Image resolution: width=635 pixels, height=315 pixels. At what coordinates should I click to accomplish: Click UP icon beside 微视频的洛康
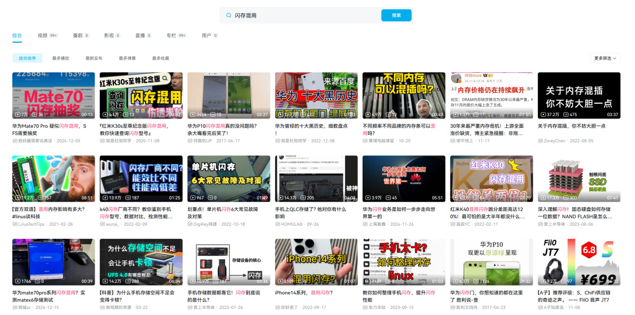tap(102, 307)
